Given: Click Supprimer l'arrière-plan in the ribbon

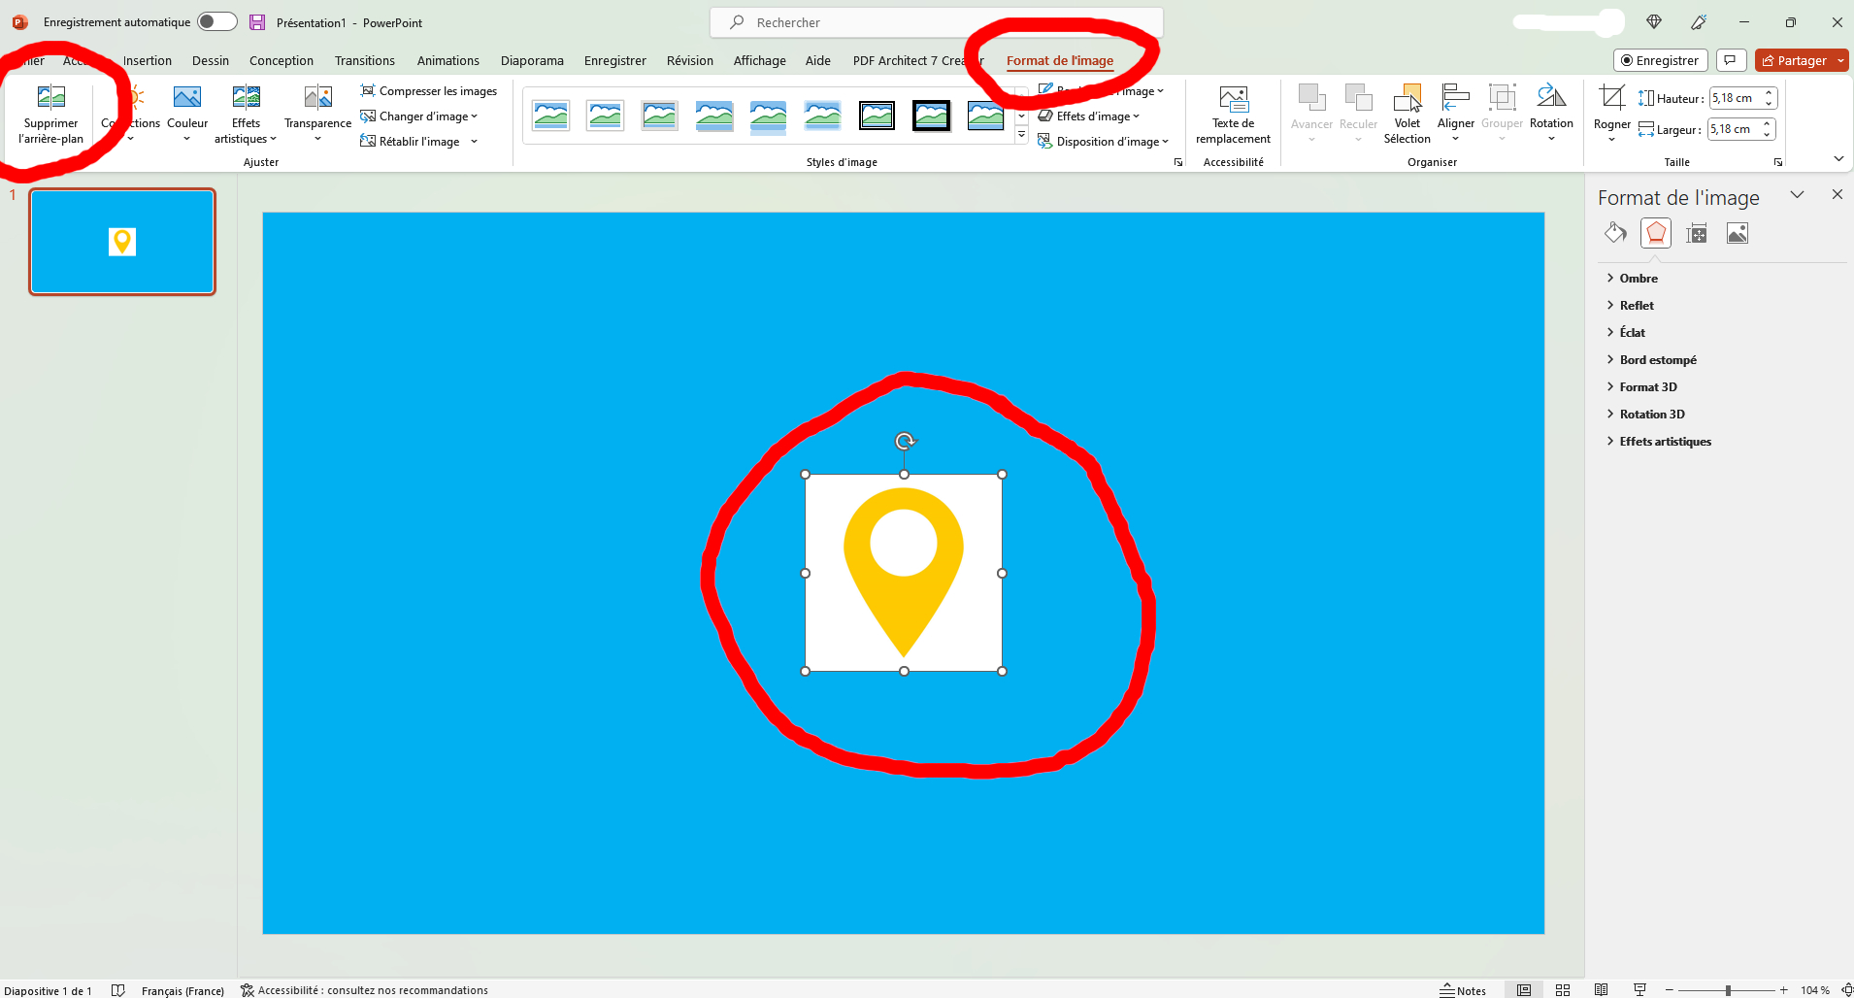Looking at the screenshot, I should pos(50,114).
